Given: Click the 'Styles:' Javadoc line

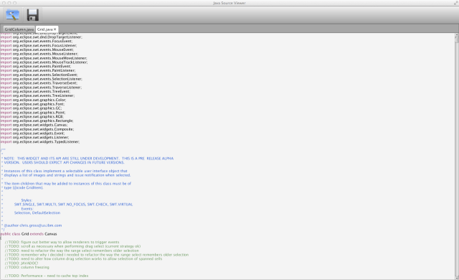Looking at the screenshot, I should (x=27, y=200).
